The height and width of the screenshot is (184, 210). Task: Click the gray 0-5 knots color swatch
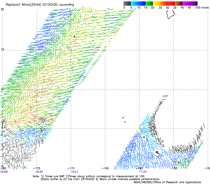point(127,3)
